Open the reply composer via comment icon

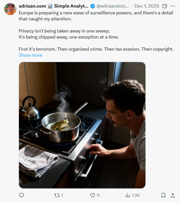click(x=21, y=195)
